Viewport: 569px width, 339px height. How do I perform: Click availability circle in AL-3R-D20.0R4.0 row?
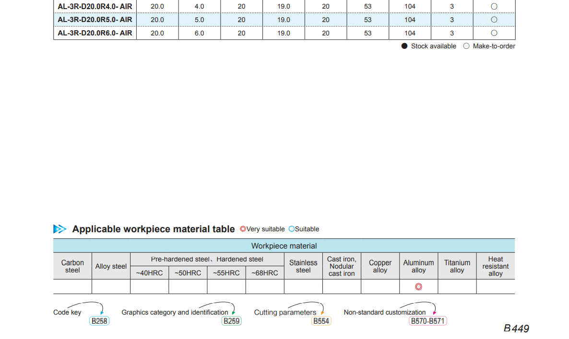click(494, 7)
